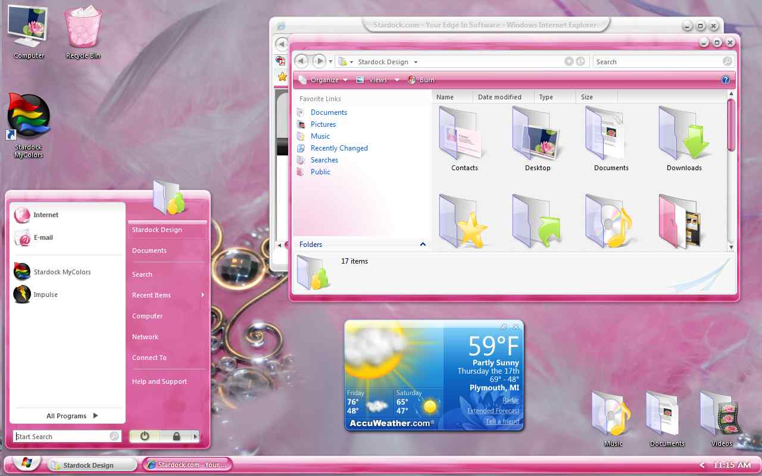This screenshot has height=476, width=762.
Task: Open the Computer desktop icon
Action: click(29, 33)
